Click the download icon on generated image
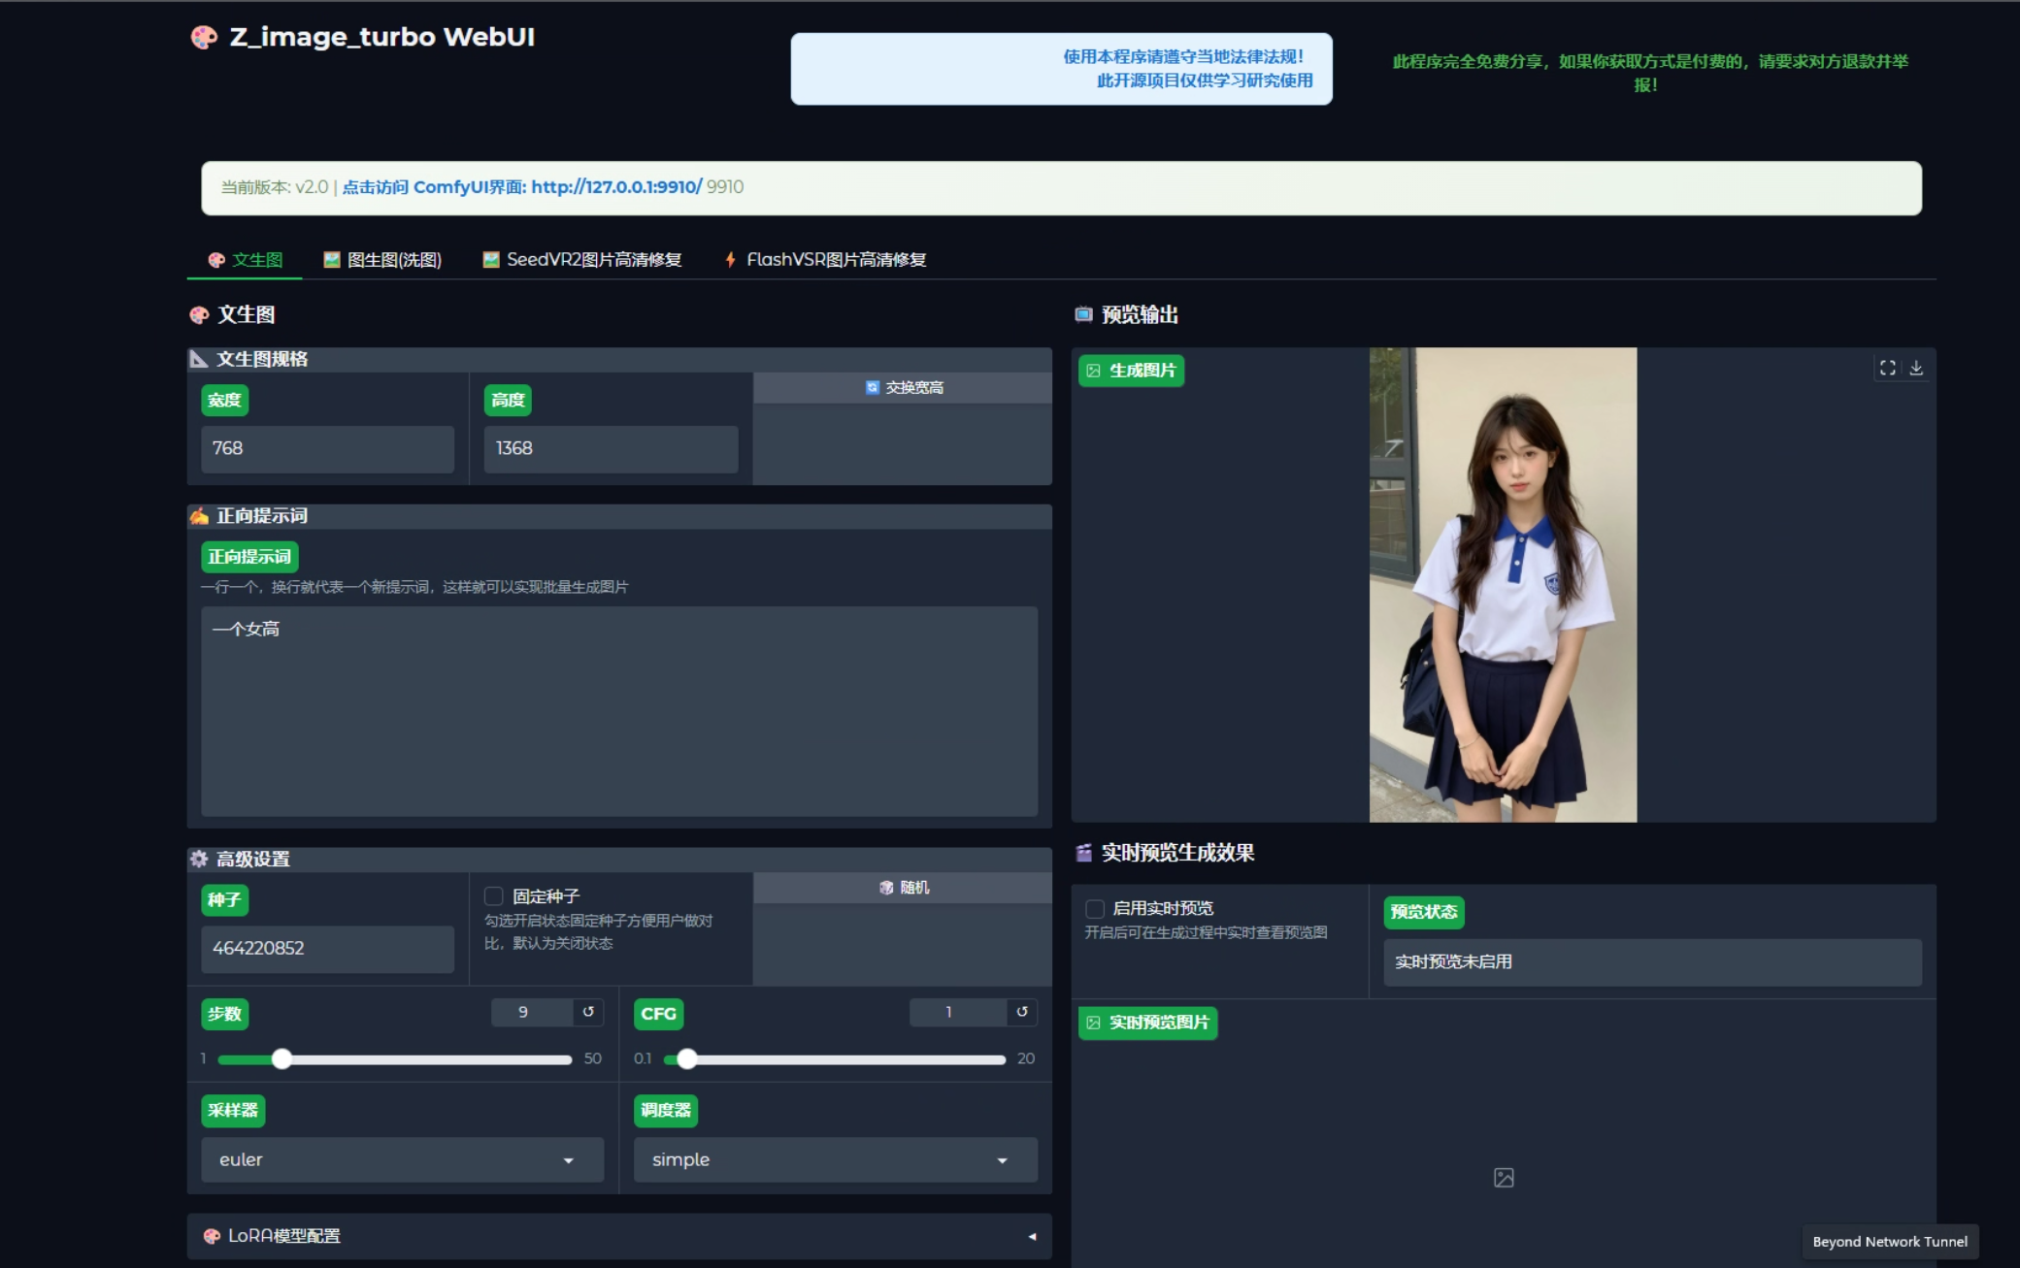This screenshot has width=2020, height=1268. (1916, 368)
